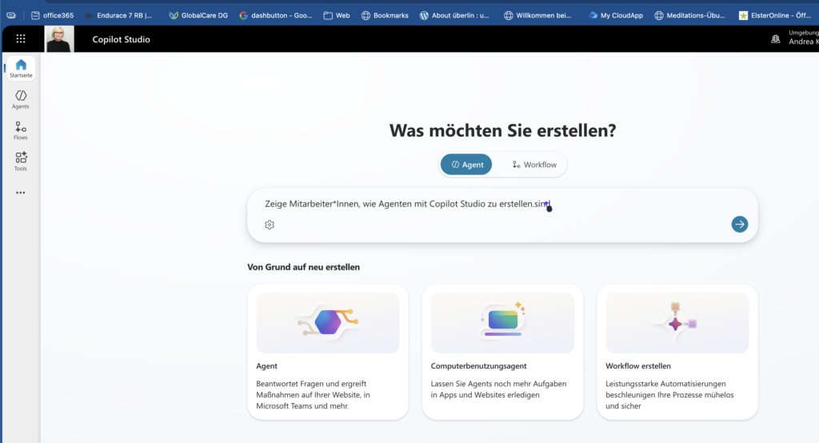The height and width of the screenshot is (443, 819).
Task: Open the Umgebung environment icon
Action: pyautogui.click(x=776, y=39)
